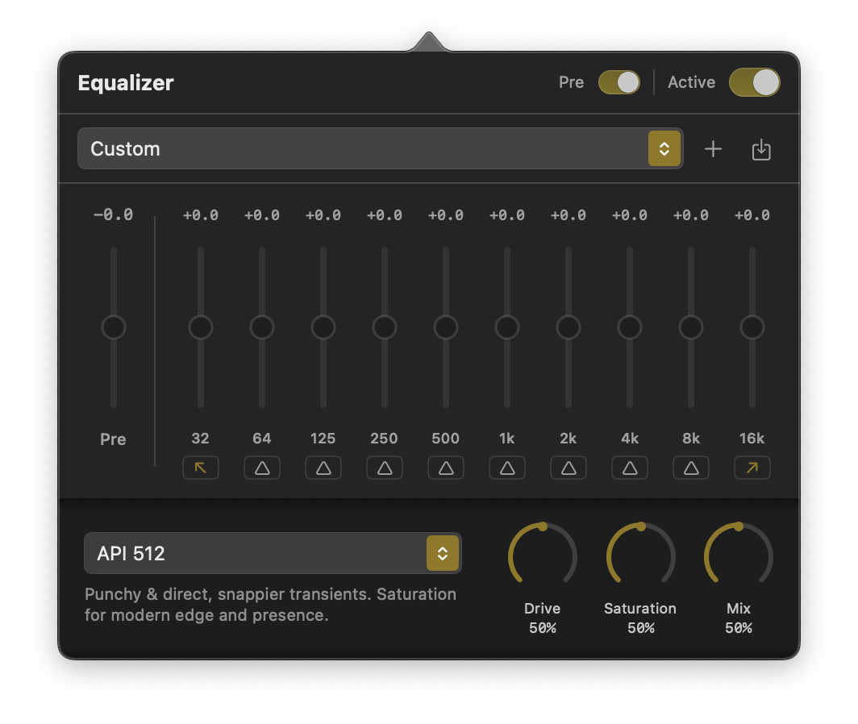Image resolution: width=858 pixels, height=724 pixels.
Task: Select the high shelf filter icon under 16k
Action: coord(752,468)
